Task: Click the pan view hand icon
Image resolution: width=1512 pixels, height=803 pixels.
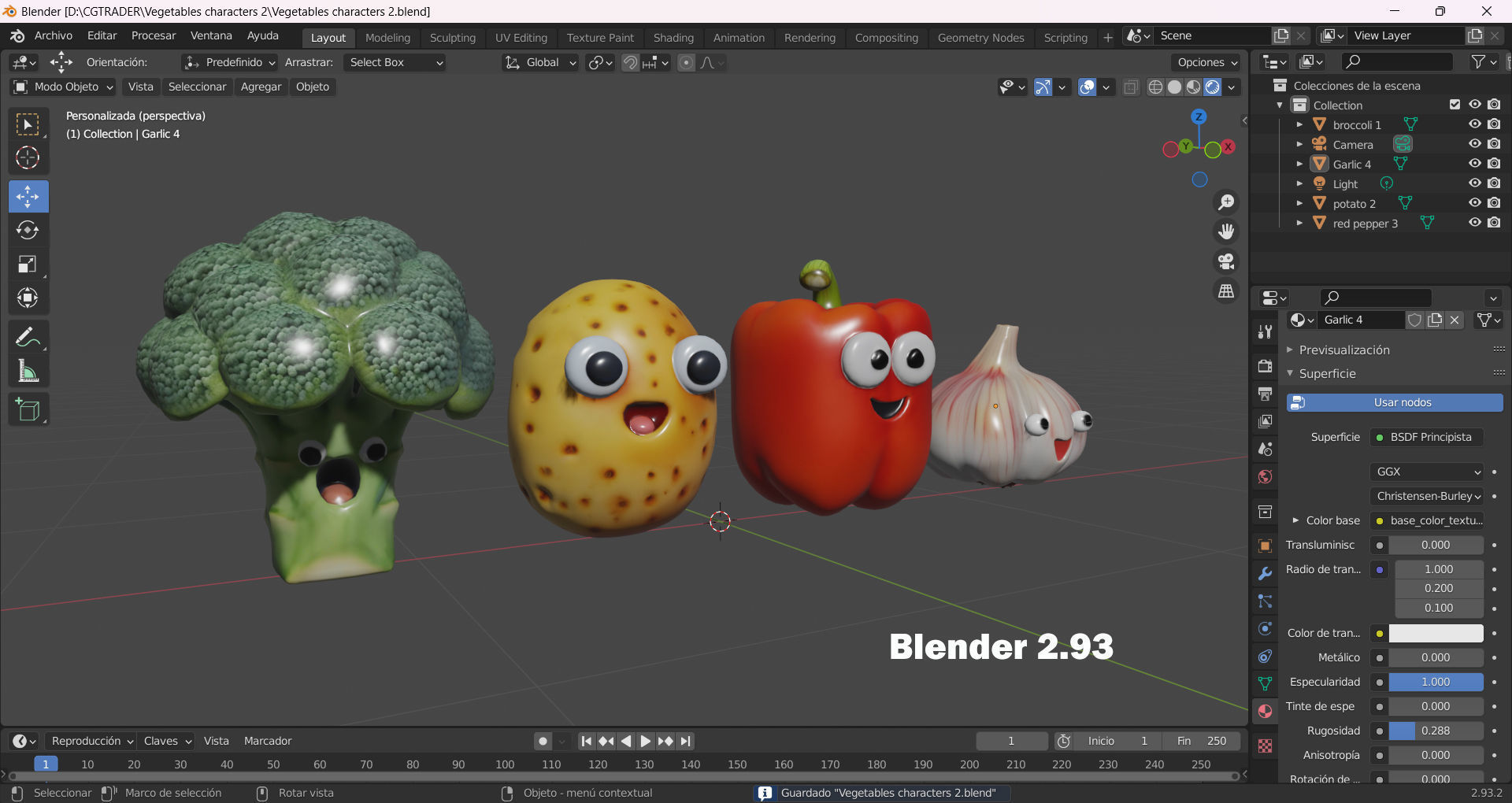Action: (1226, 231)
